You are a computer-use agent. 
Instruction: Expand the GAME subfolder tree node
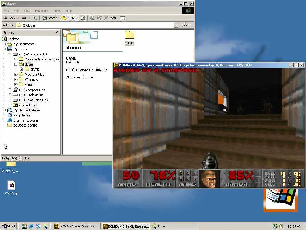tap(21, 69)
